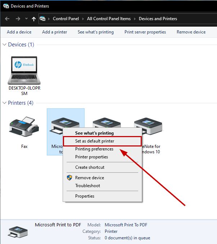Click Remove device in the toolbar

(191, 32)
